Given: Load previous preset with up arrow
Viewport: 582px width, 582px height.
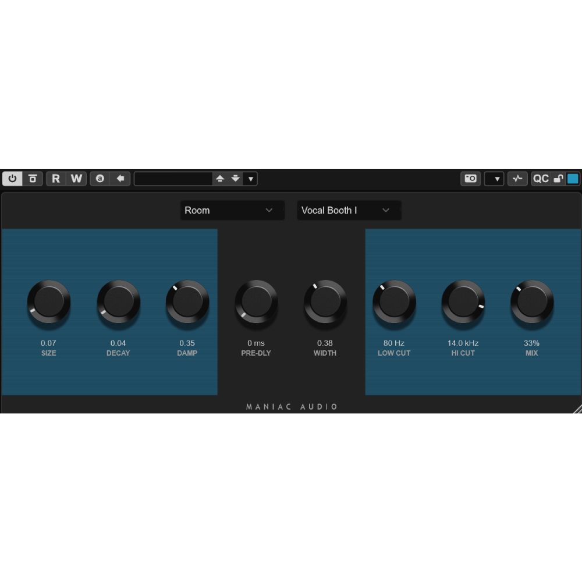Looking at the screenshot, I should click(220, 179).
